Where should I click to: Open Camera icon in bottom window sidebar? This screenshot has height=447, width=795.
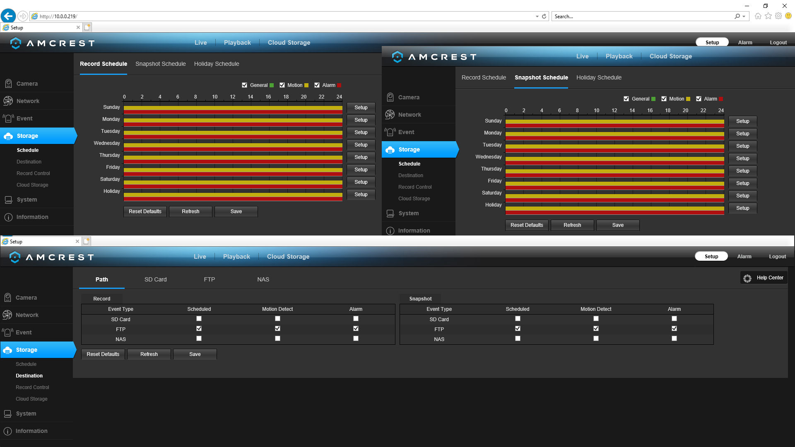(x=7, y=298)
